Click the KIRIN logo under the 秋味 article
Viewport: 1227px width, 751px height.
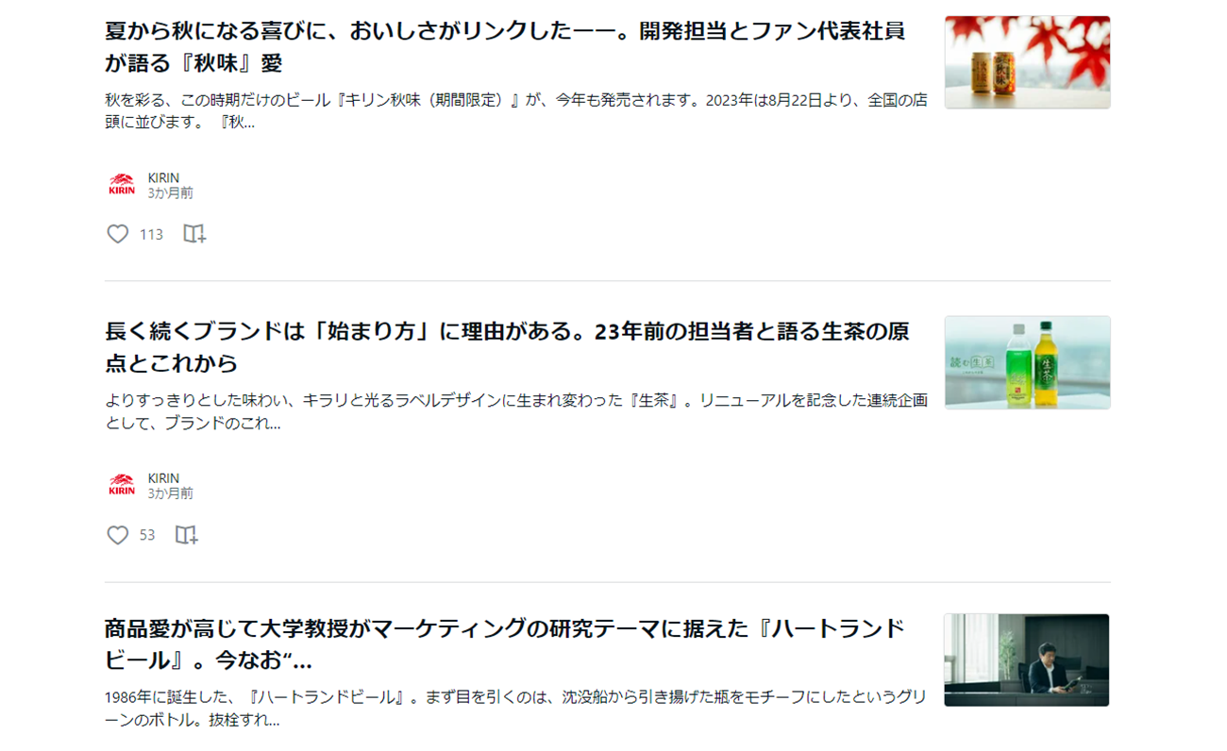coord(122,185)
